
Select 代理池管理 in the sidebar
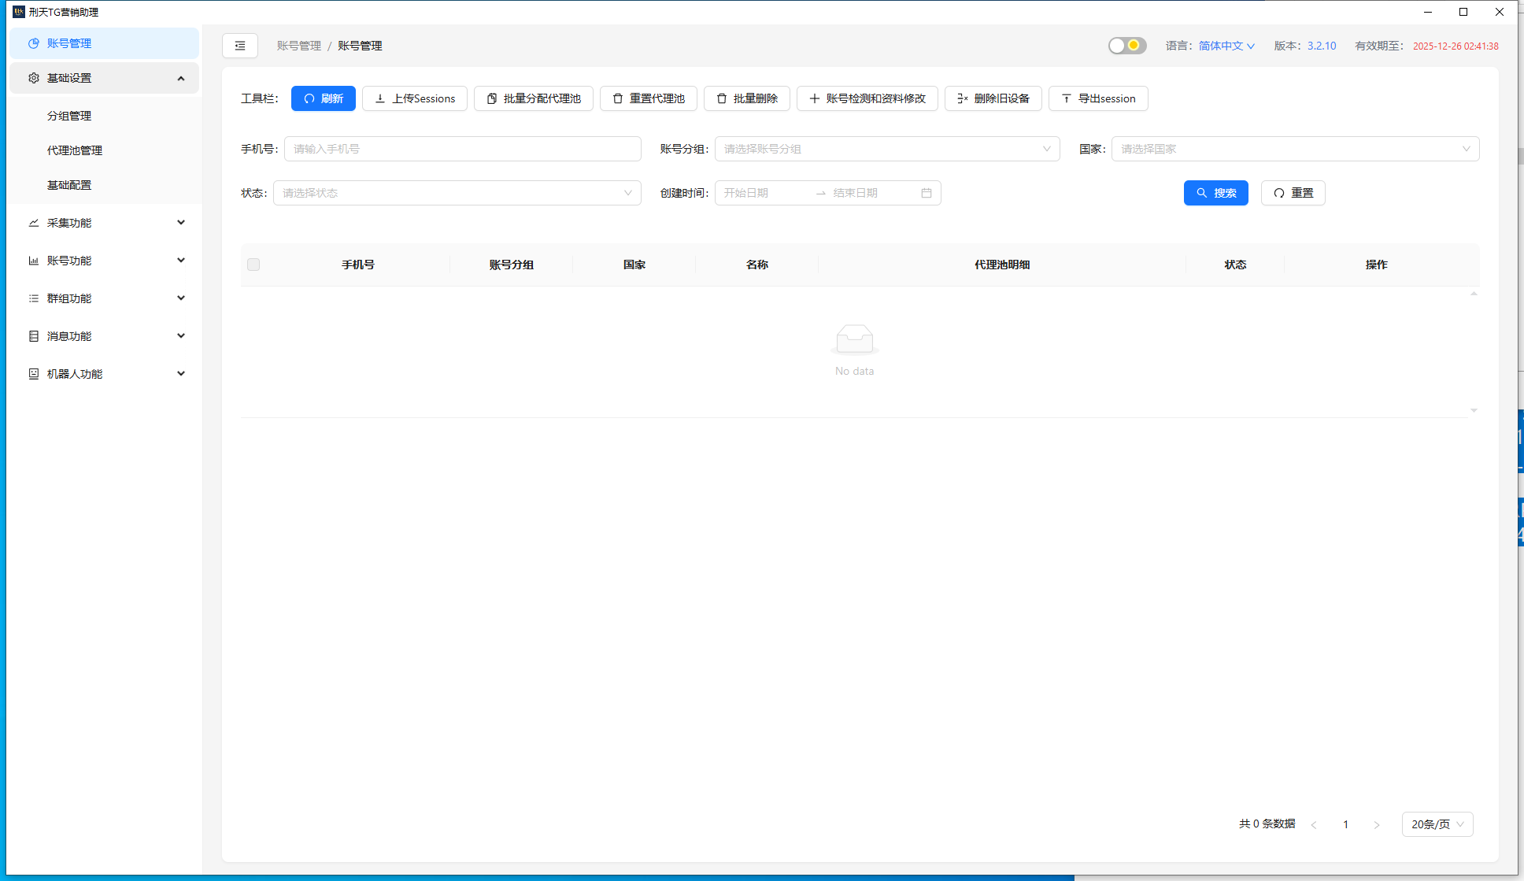pos(74,150)
